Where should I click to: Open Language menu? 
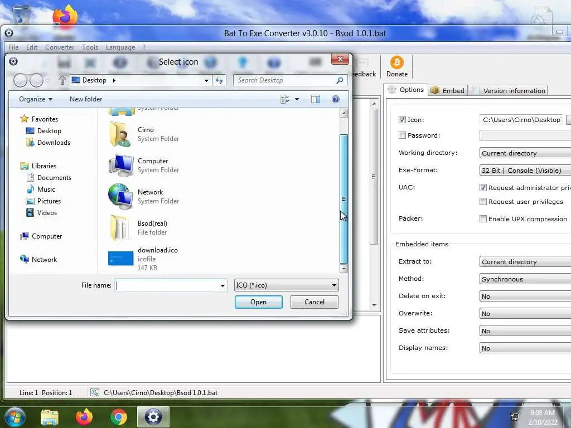click(x=120, y=47)
